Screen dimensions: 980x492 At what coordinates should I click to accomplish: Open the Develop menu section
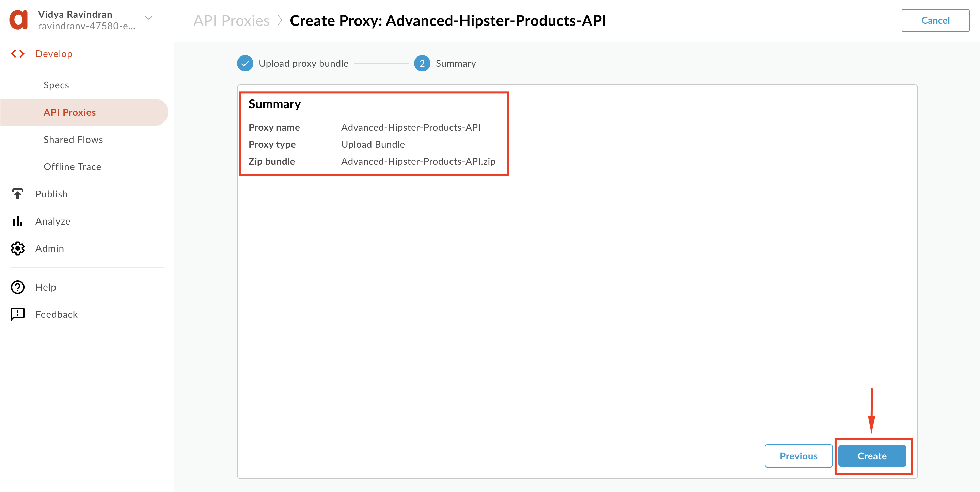pos(54,54)
